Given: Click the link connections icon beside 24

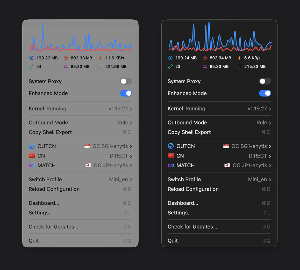Looking at the screenshot, I should [31, 66].
